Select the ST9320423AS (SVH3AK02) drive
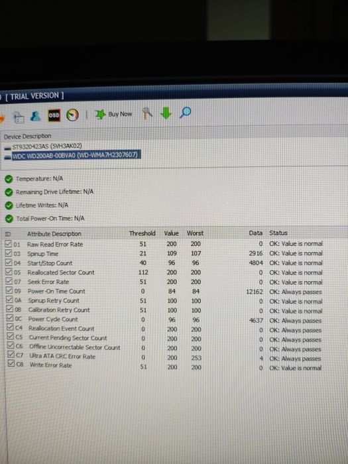Image resolution: width=348 pixels, height=464 pixels. coord(47,146)
